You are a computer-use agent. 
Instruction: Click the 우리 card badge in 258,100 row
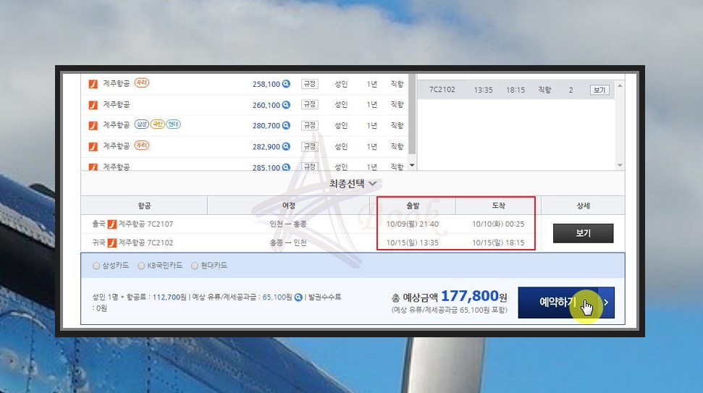(x=142, y=83)
